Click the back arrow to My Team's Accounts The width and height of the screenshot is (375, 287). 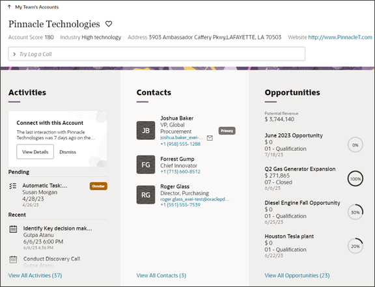click(9, 7)
